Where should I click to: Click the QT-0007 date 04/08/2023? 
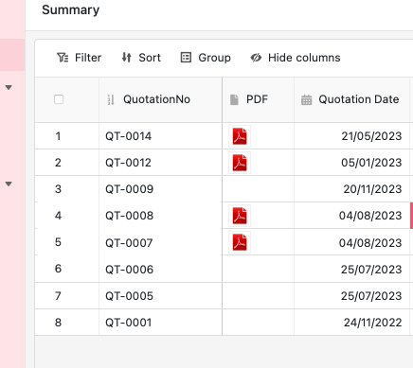[x=370, y=243]
